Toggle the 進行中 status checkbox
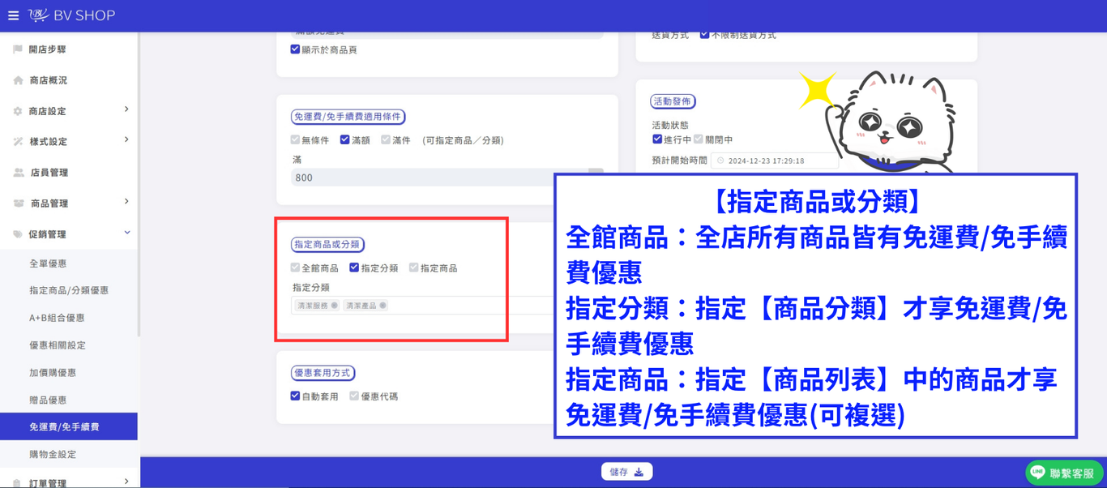1107x488 pixels. coord(657,139)
